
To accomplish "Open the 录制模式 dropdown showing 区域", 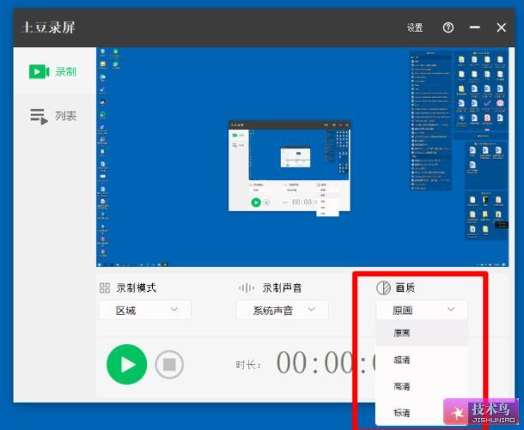I will (145, 310).
